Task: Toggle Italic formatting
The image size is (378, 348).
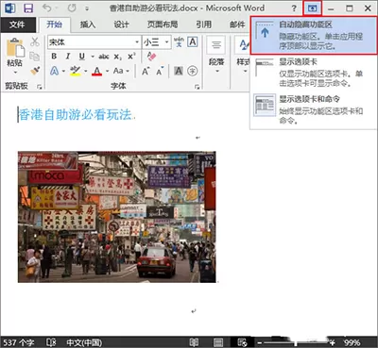Action: click(x=68, y=57)
